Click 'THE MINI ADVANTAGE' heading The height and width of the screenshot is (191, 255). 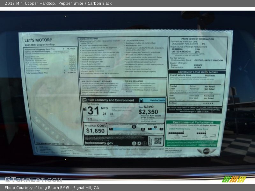click(134, 81)
